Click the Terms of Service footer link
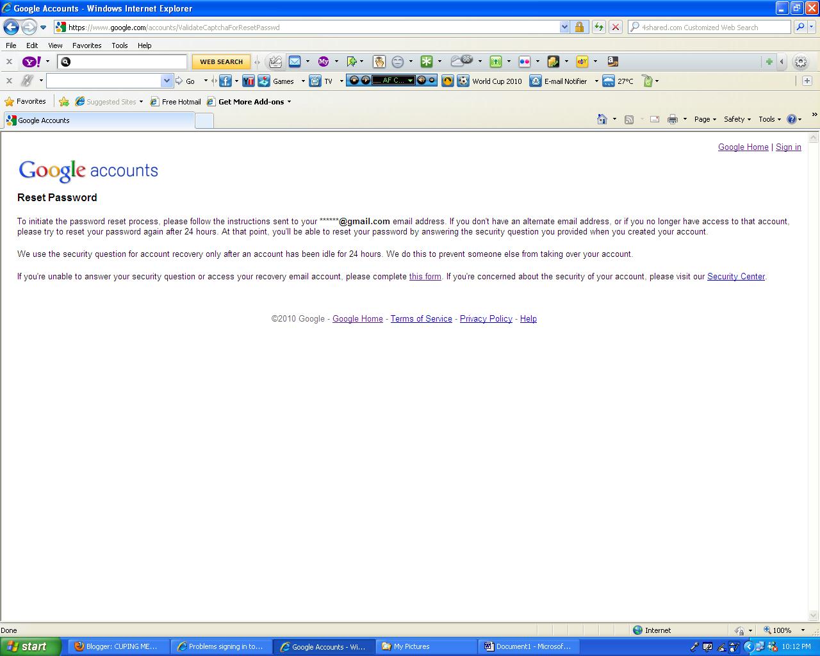Image resolution: width=820 pixels, height=656 pixels. (x=421, y=318)
